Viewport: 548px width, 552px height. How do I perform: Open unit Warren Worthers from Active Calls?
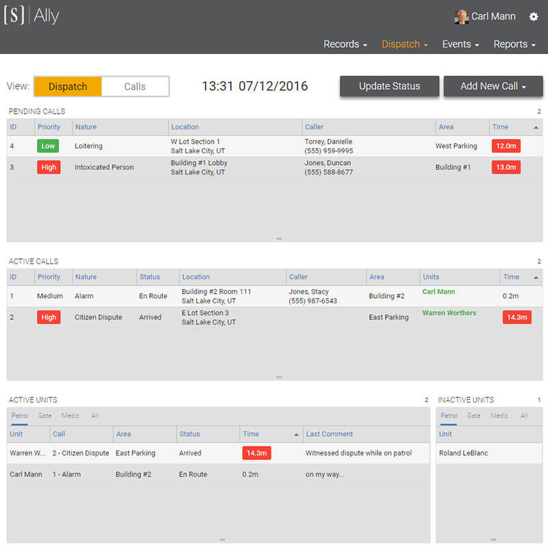pos(449,312)
